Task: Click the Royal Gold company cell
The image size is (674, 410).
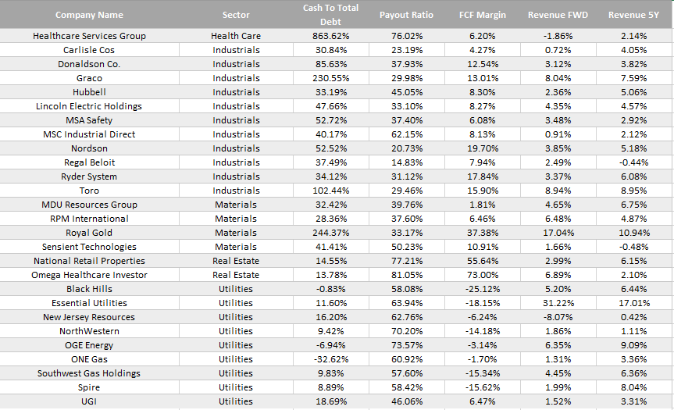Action: [89, 233]
